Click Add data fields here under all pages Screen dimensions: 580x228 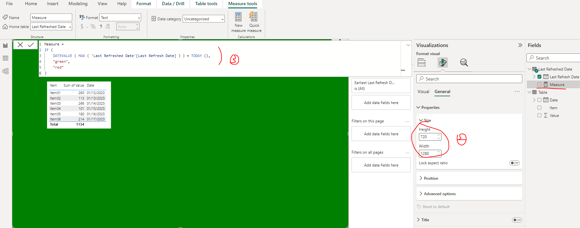(x=381, y=165)
